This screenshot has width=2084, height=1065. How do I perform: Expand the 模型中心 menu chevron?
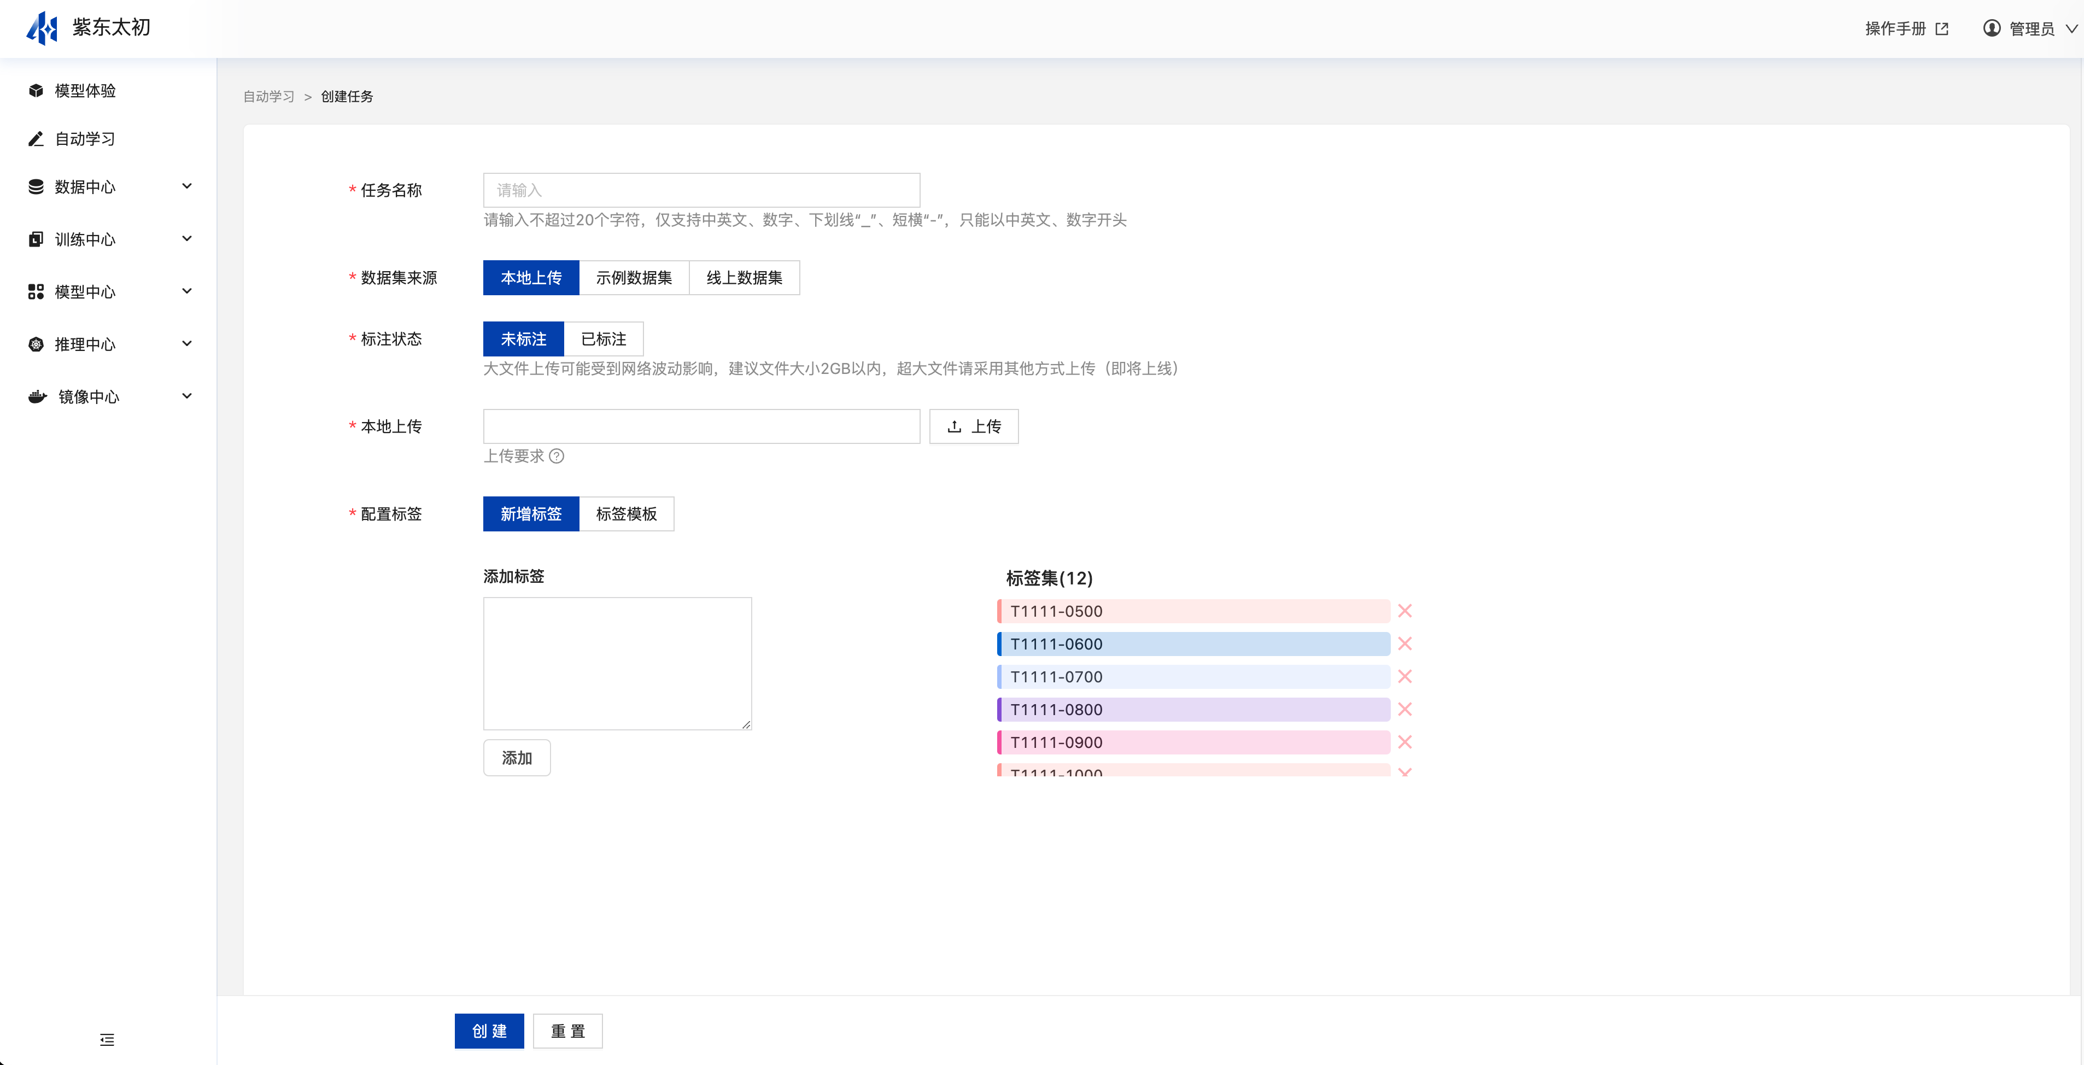pyautogui.click(x=187, y=291)
